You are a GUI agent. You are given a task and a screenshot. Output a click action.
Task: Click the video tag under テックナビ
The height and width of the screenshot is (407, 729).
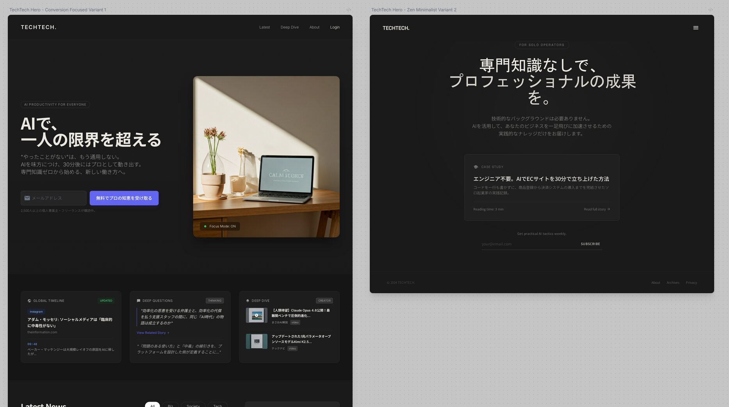click(x=292, y=349)
